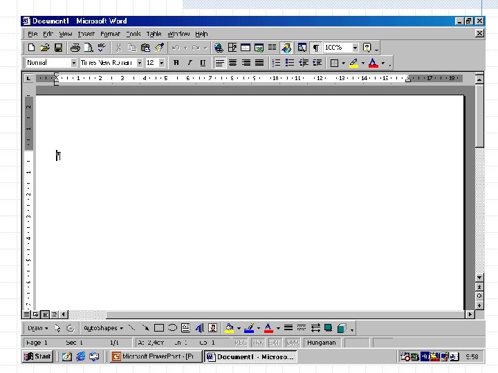Open the Insert menu

[86, 34]
